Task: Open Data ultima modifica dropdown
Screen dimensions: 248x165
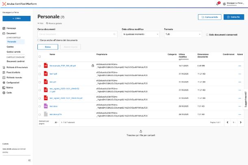Action: pyautogui.click(x=141, y=35)
